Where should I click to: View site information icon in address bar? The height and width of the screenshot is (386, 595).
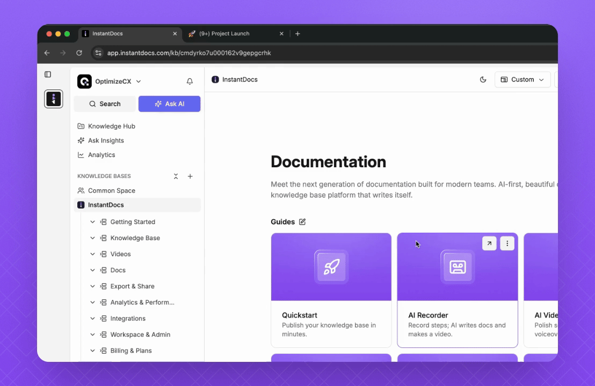point(98,53)
